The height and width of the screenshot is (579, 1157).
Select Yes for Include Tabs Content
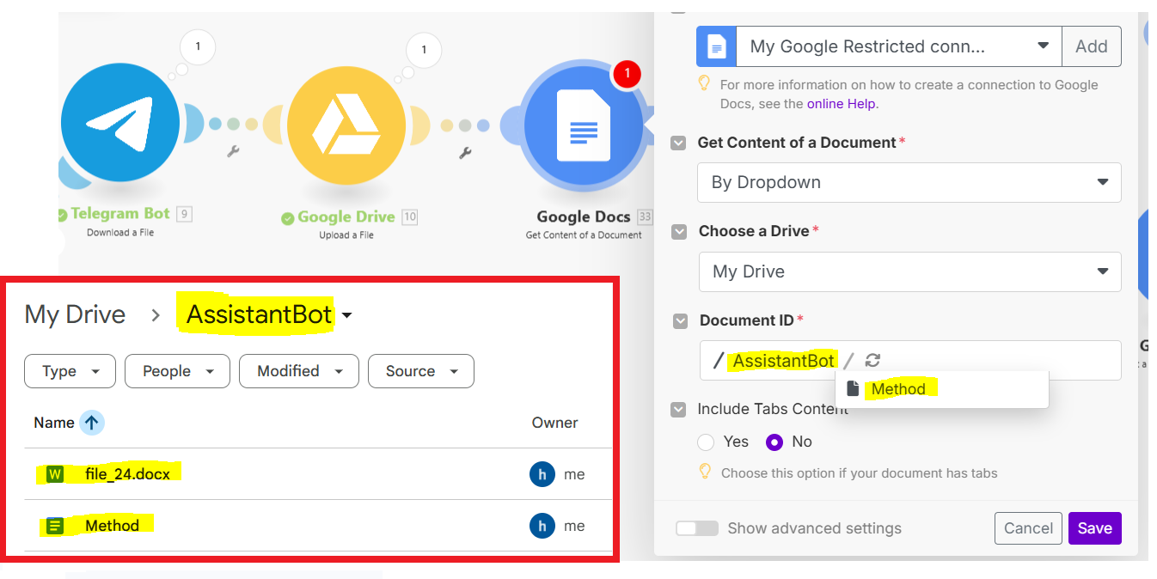click(706, 442)
